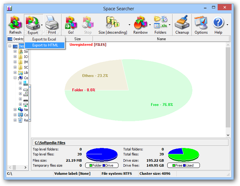Click the Unregistered [FILES] label
Image resolution: width=240 pixels, height=186 pixels.
coord(88,45)
